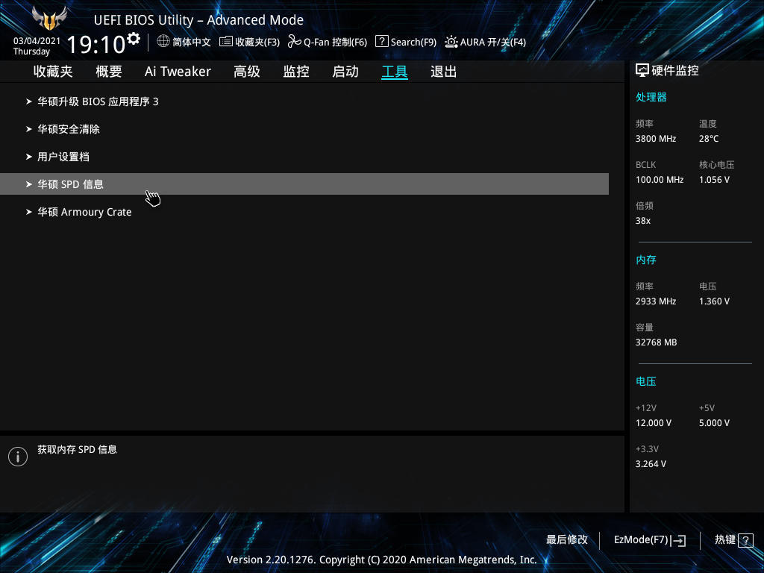Open the 简体中文 language selector

coord(184,42)
